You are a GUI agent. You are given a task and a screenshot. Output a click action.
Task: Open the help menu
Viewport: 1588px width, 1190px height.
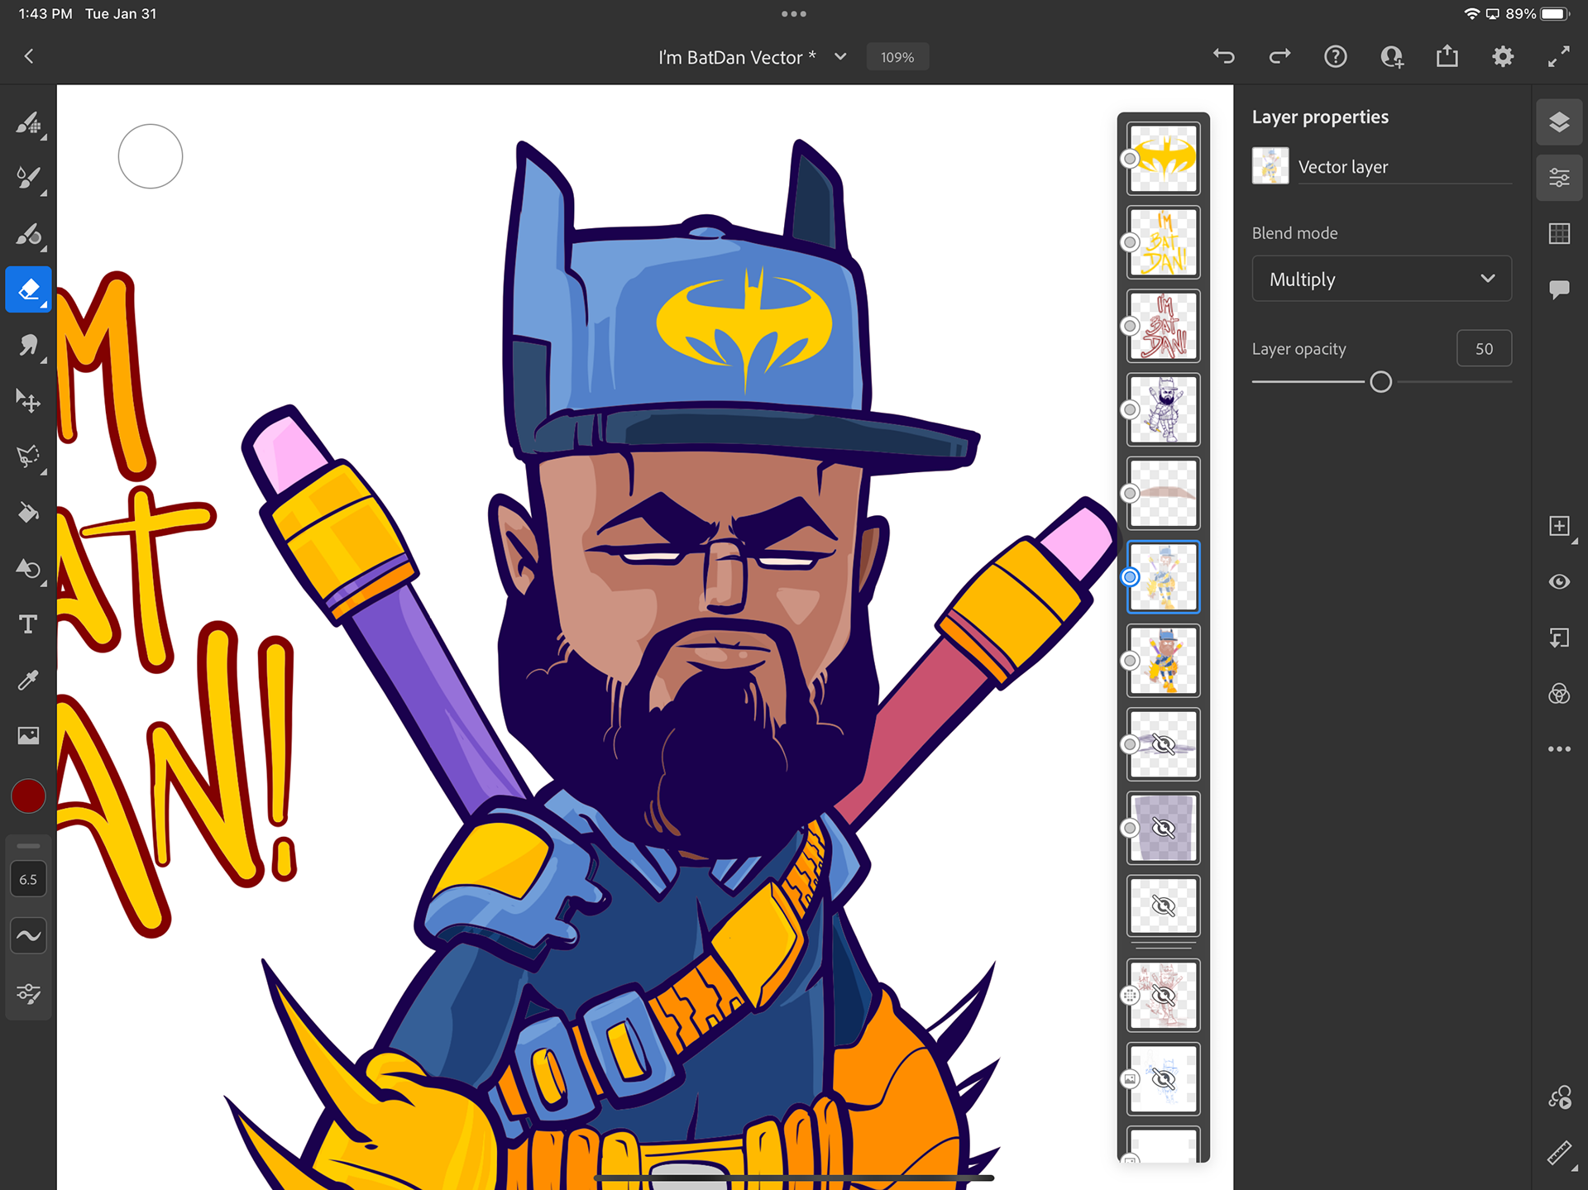[1336, 56]
